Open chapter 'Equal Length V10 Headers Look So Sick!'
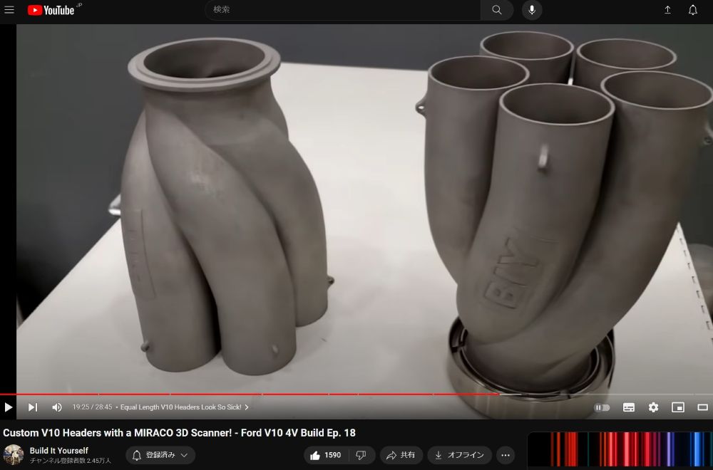This screenshot has height=470, width=713. [184, 407]
